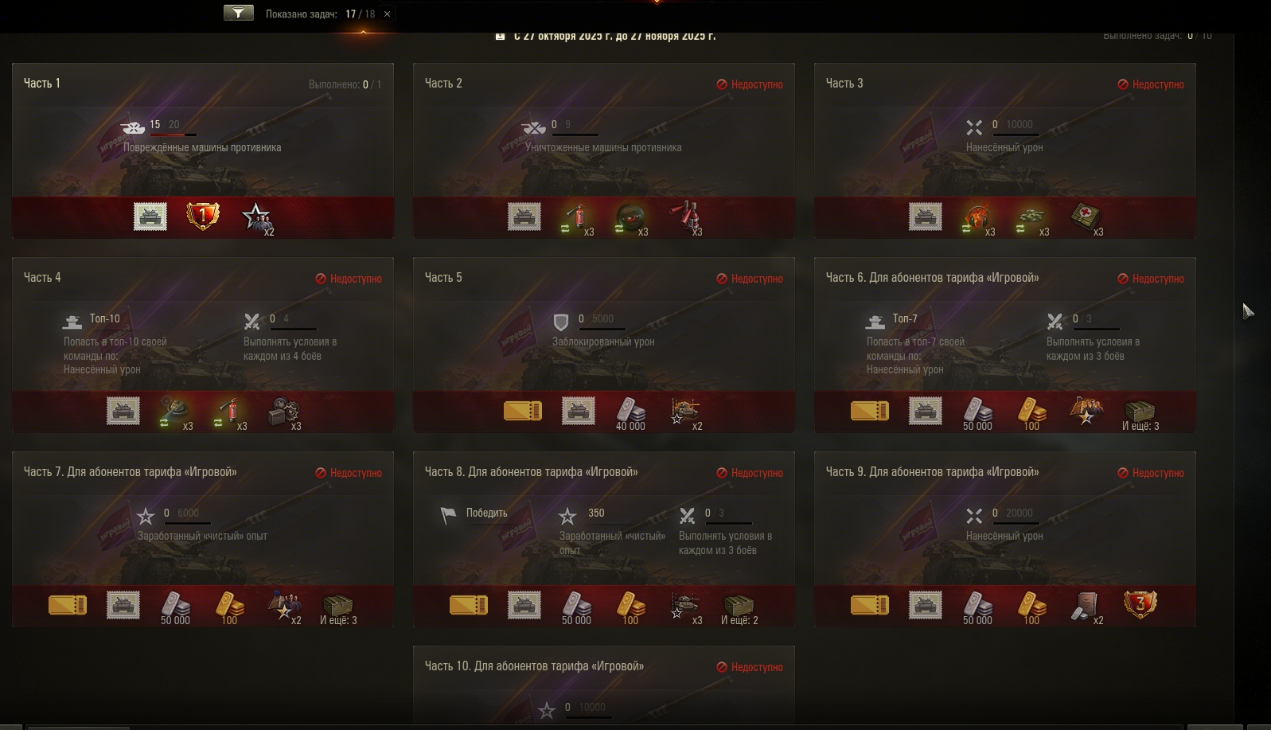
Task: Select the fire extinguisher reward in Часть 2
Action: click(577, 217)
